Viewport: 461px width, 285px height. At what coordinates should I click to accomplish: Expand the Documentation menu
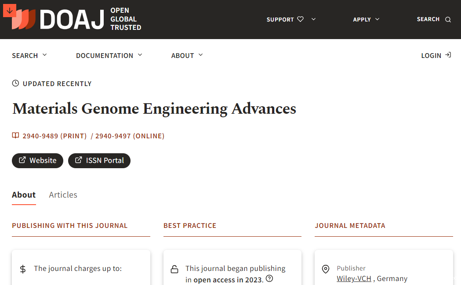[x=109, y=55]
